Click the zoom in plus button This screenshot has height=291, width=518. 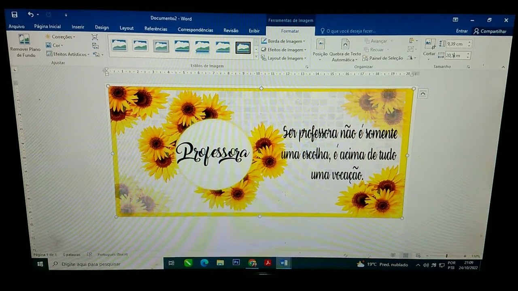(465, 256)
